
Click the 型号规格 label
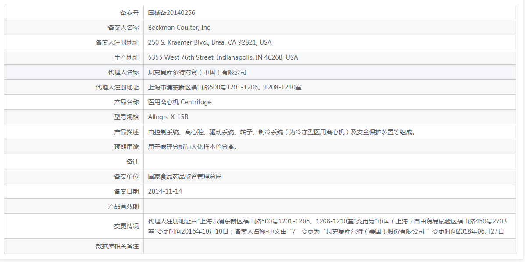pos(126,117)
